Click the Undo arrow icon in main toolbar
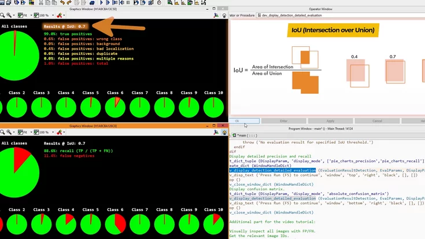The image size is (425, 239). click(x=62, y=3)
